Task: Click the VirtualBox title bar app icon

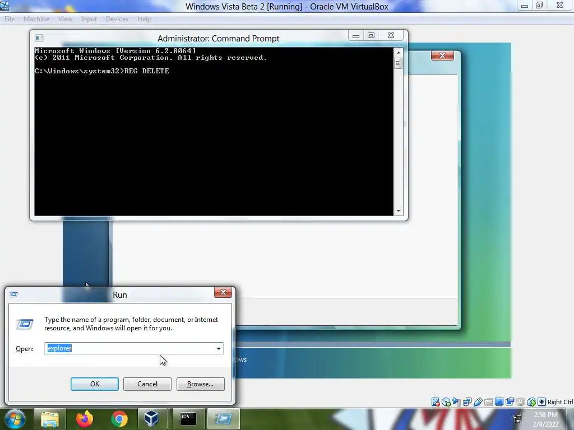Action: [4, 6]
